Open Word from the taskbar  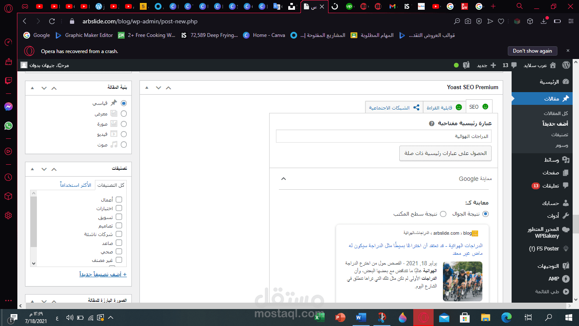pos(361,317)
